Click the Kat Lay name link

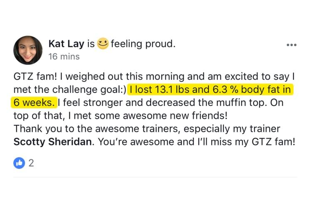point(67,44)
